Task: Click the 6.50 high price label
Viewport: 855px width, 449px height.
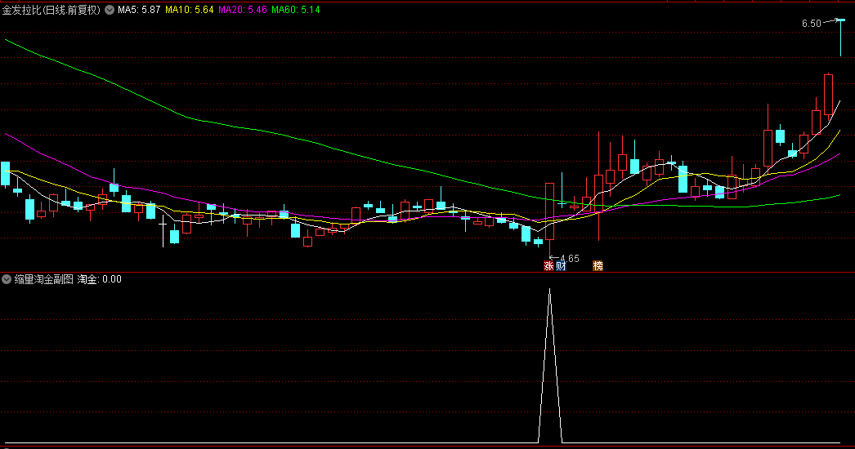Action: [812, 24]
